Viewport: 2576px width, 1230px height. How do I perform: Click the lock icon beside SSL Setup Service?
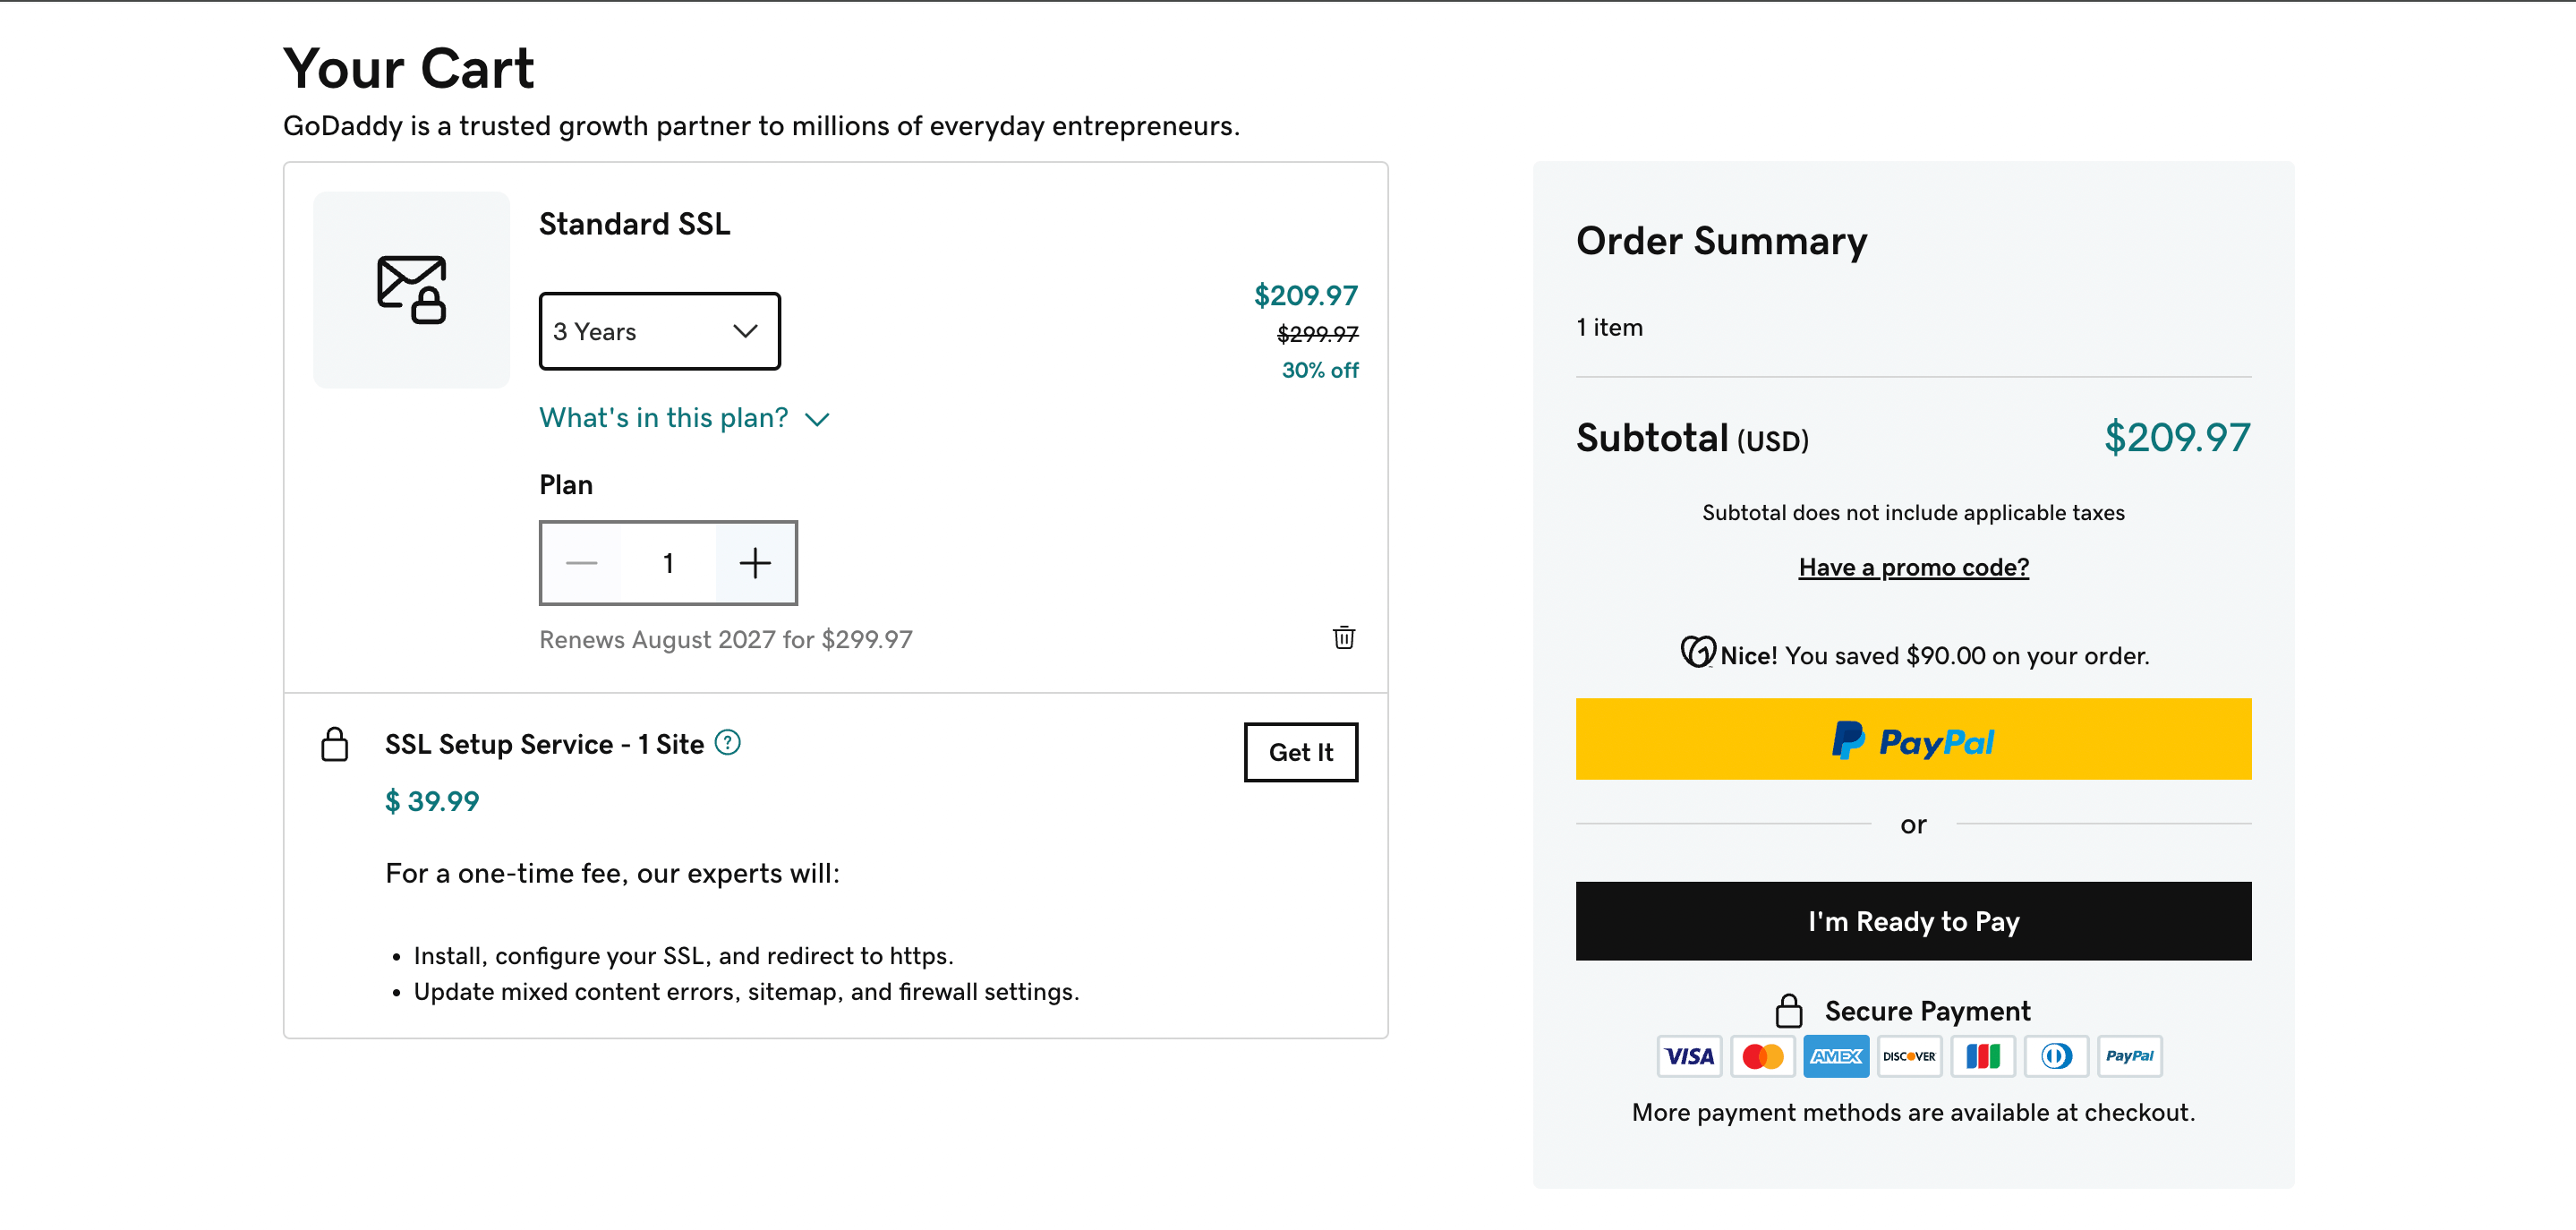coord(335,745)
